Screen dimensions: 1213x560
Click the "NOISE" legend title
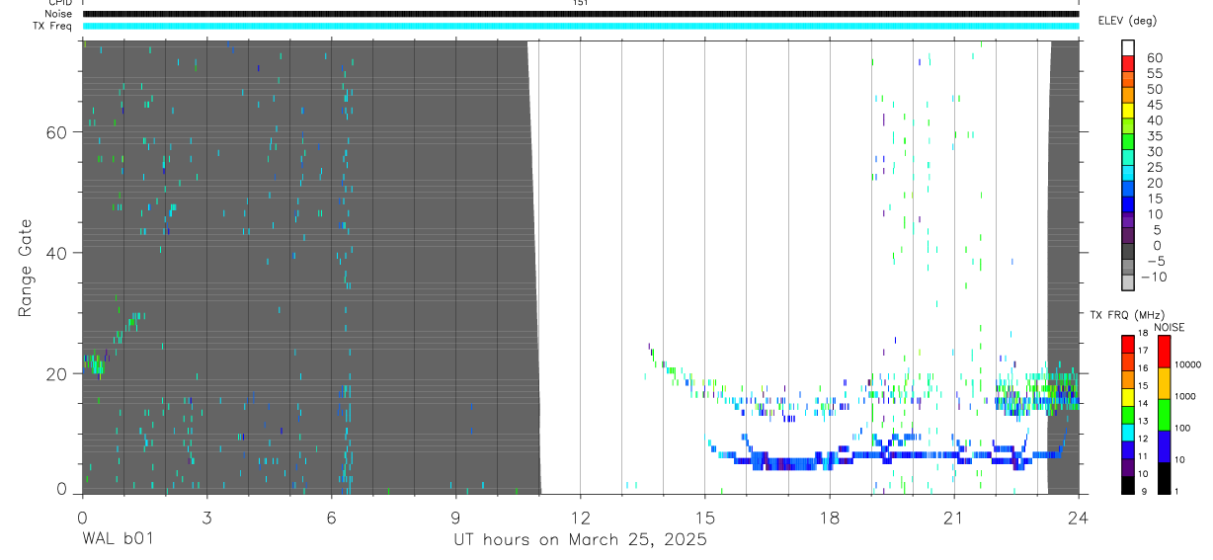coord(1168,327)
